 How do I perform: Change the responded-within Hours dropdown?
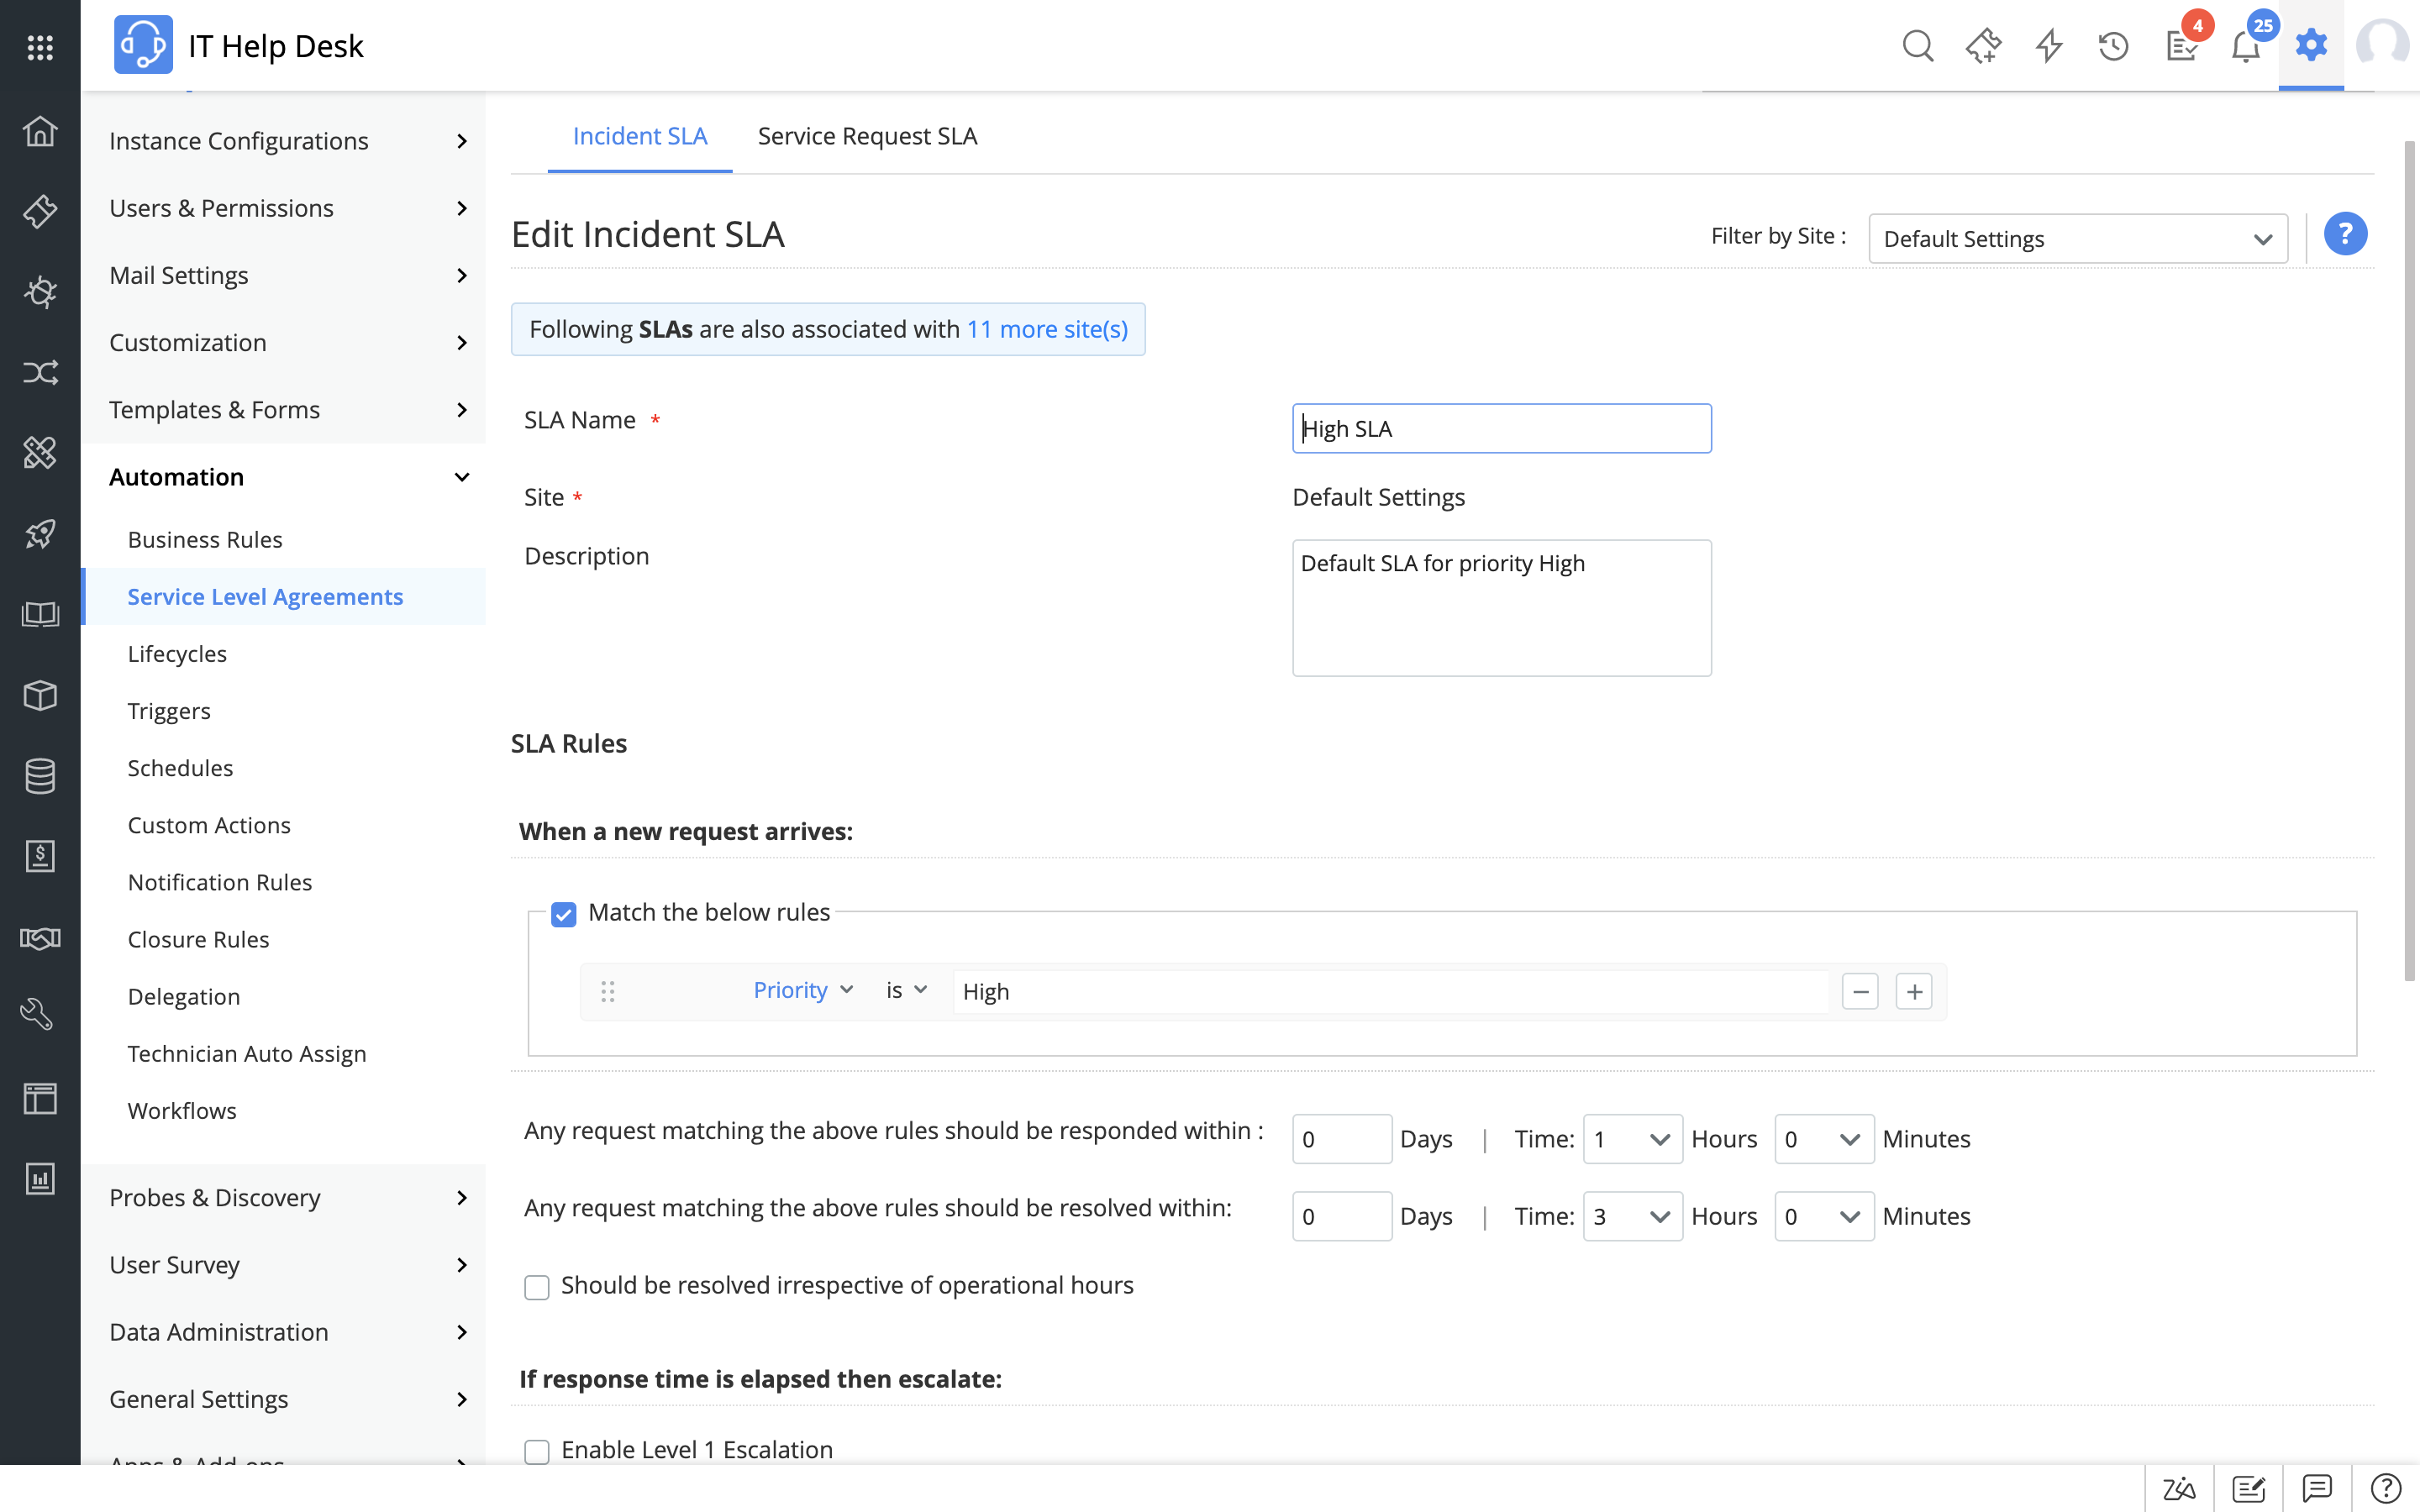coord(1631,1138)
